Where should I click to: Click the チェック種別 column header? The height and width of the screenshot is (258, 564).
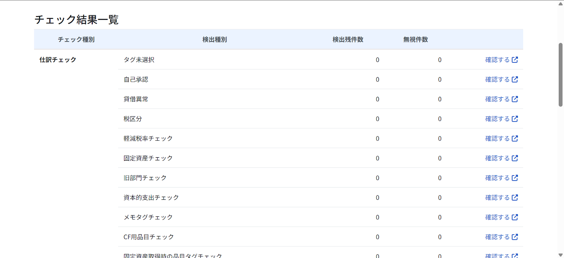[76, 39]
